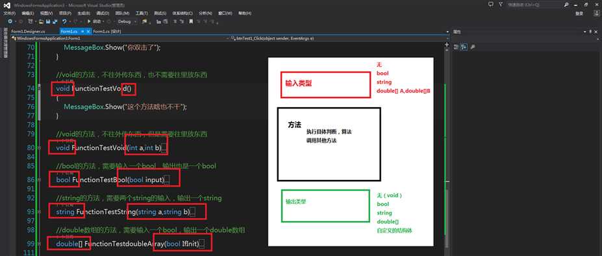
Task: Open the 文件(F) menu
Action: click(9, 13)
